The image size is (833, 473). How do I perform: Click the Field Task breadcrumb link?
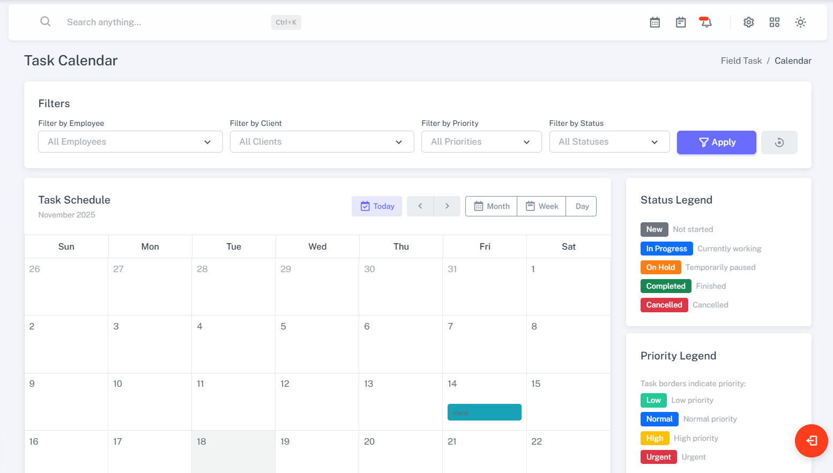[x=741, y=61]
